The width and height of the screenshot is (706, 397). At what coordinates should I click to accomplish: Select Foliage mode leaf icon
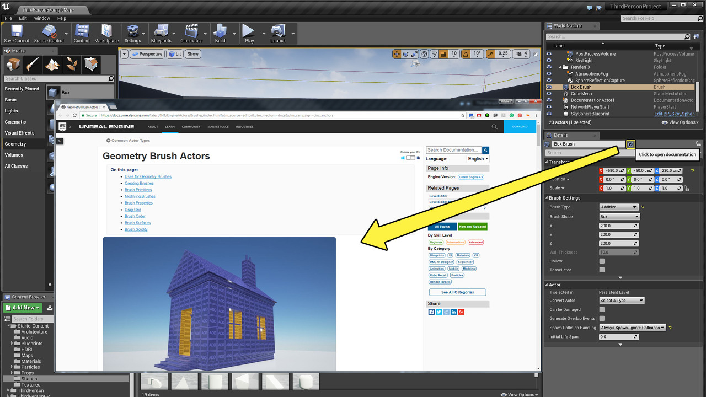(x=72, y=64)
